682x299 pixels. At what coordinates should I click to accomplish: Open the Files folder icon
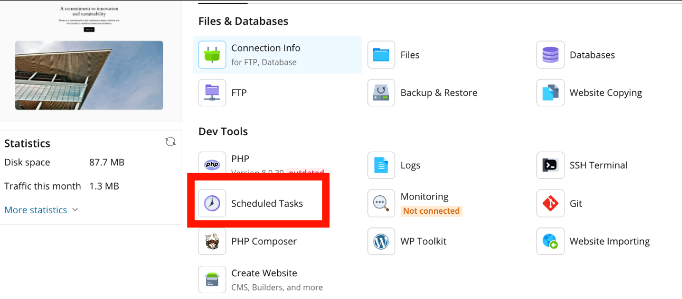381,55
